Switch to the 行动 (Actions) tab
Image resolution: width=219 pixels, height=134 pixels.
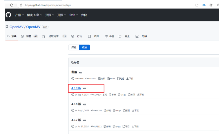tap(76, 36)
